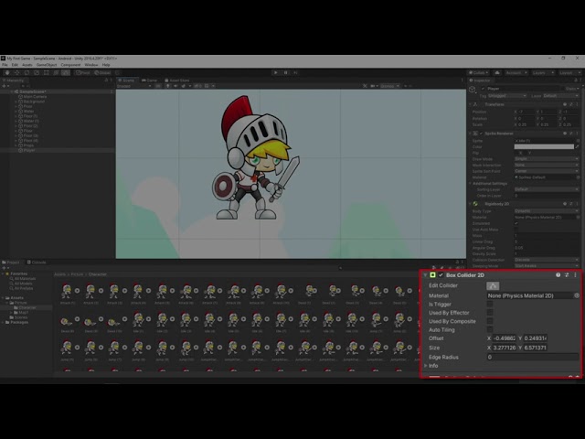
Task: Select the Hand tool in toolbar
Action: click(7, 72)
